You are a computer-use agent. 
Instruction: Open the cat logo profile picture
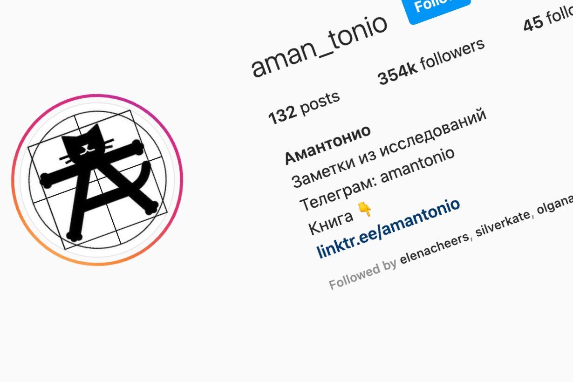[x=97, y=180]
